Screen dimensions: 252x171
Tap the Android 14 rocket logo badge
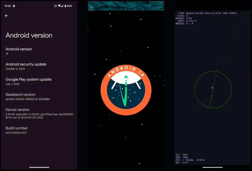point(126,90)
